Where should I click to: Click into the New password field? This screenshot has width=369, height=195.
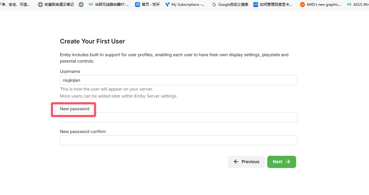click(x=179, y=118)
